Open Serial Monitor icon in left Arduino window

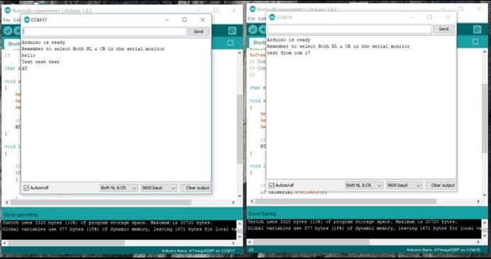coord(232,30)
